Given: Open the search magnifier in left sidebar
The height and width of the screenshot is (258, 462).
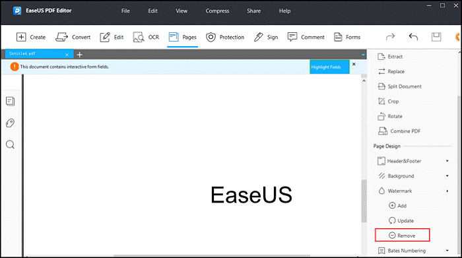Looking at the screenshot, I should pyautogui.click(x=11, y=145).
